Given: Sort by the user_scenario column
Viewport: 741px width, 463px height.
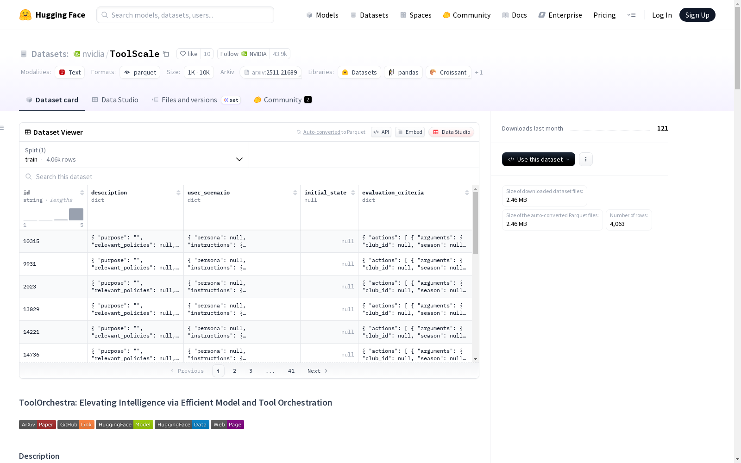Looking at the screenshot, I should 295,193.
